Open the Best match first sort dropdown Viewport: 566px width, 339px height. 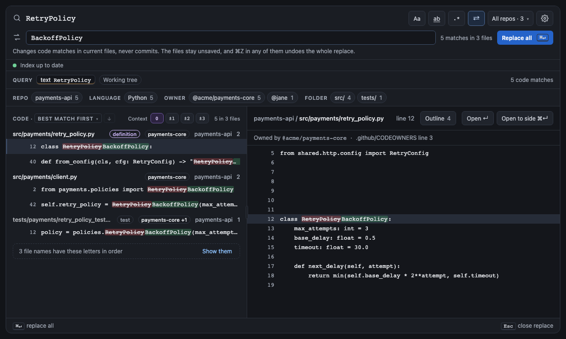coord(68,119)
